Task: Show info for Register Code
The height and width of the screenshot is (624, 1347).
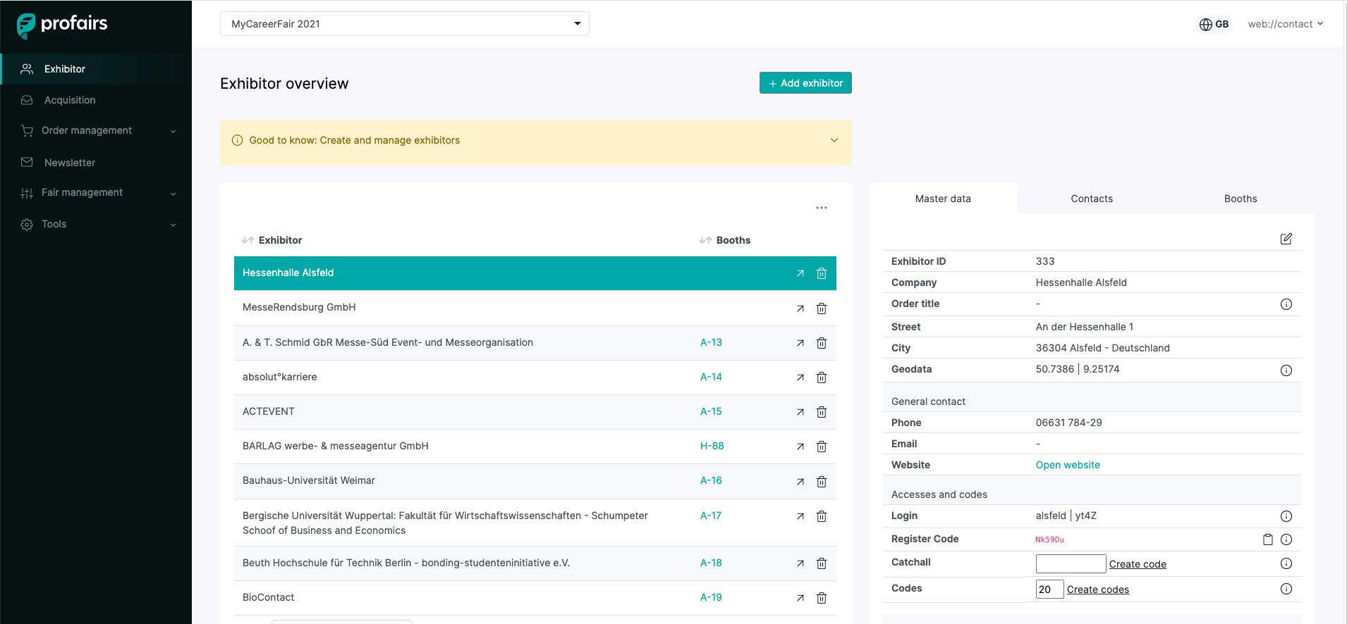Action: (x=1286, y=539)
